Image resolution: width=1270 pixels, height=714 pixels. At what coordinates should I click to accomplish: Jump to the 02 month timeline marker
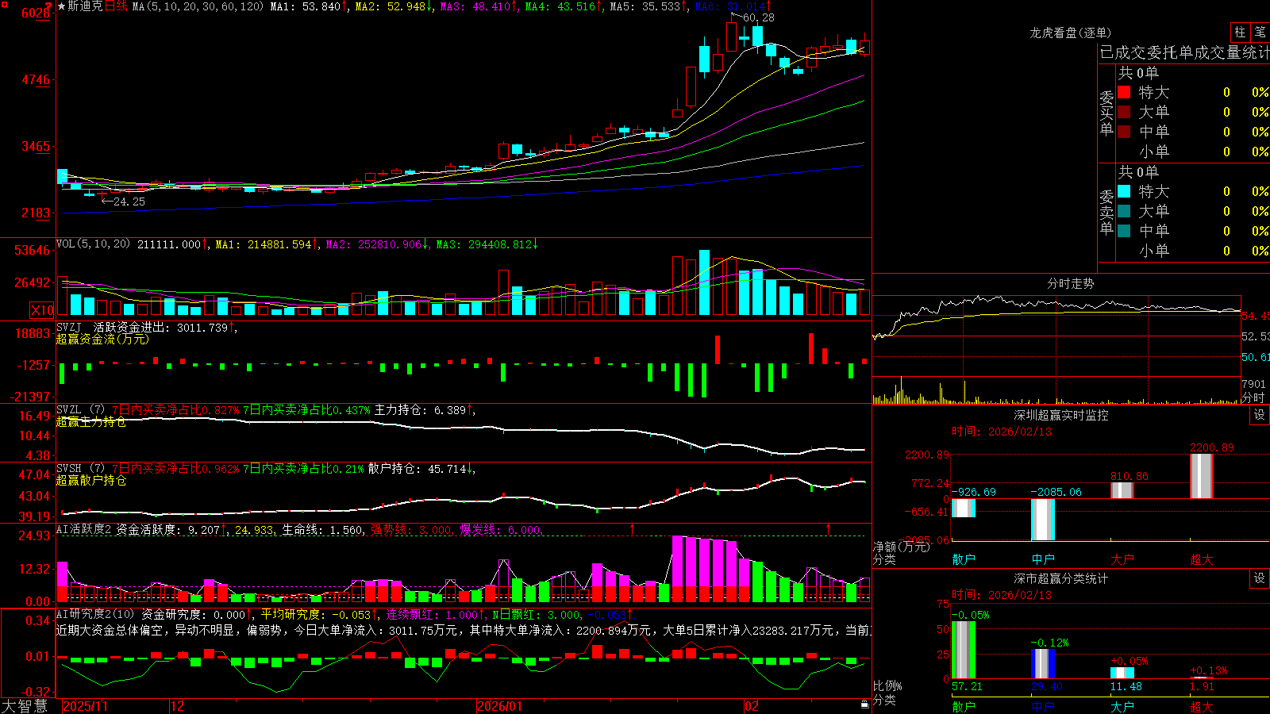752,706
